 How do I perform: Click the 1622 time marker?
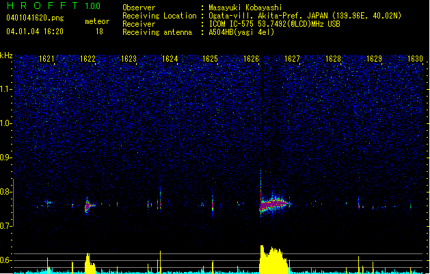88,59
